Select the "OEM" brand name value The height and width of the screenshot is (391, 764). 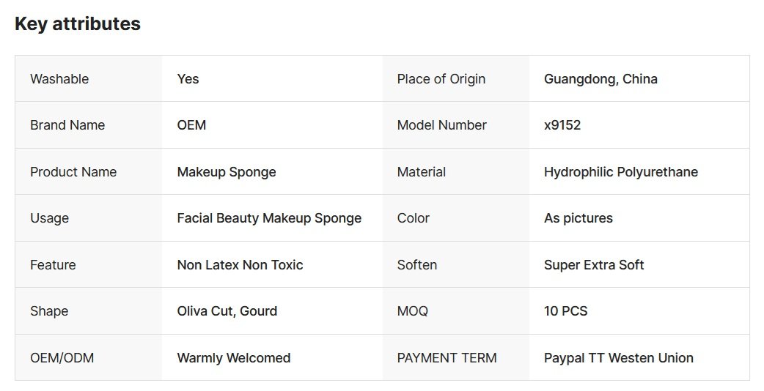click(x=191, y=125)
